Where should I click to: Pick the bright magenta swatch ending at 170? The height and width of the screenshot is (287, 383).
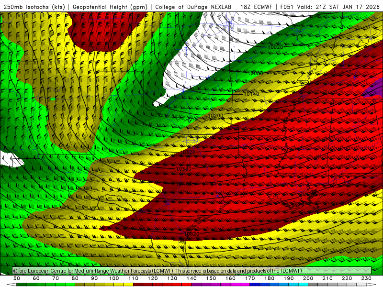click(245, 285)
